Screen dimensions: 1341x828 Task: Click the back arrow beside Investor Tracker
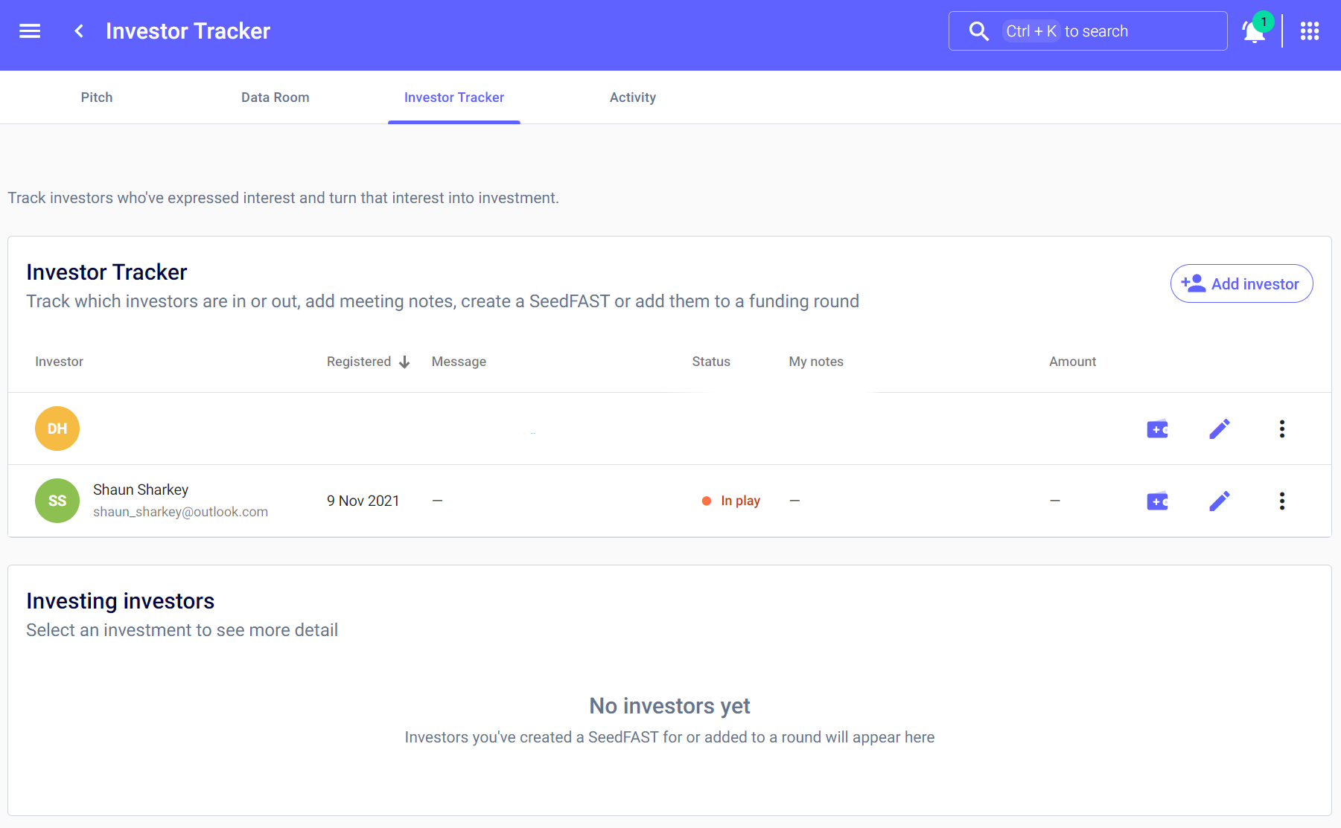pos(79,31)
